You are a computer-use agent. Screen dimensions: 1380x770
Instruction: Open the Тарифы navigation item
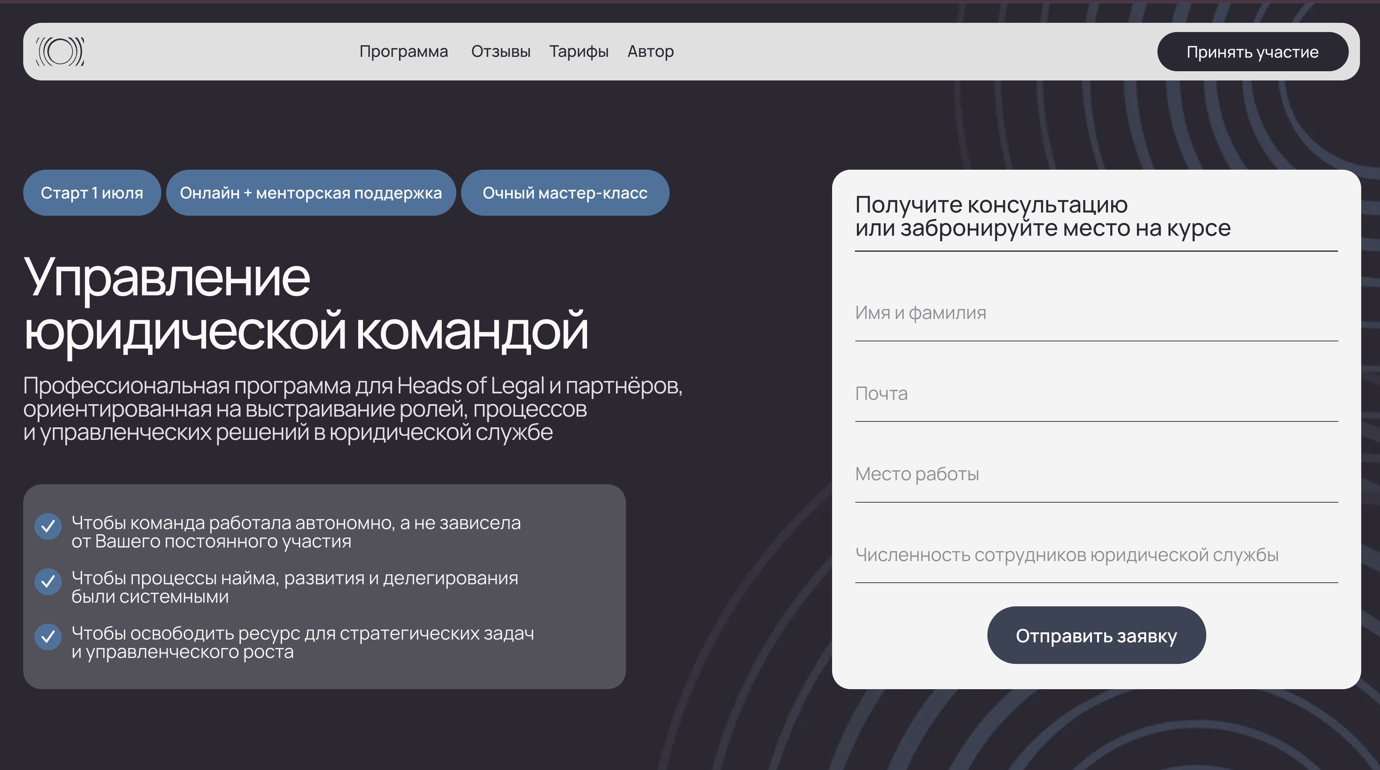pos(579,52)
